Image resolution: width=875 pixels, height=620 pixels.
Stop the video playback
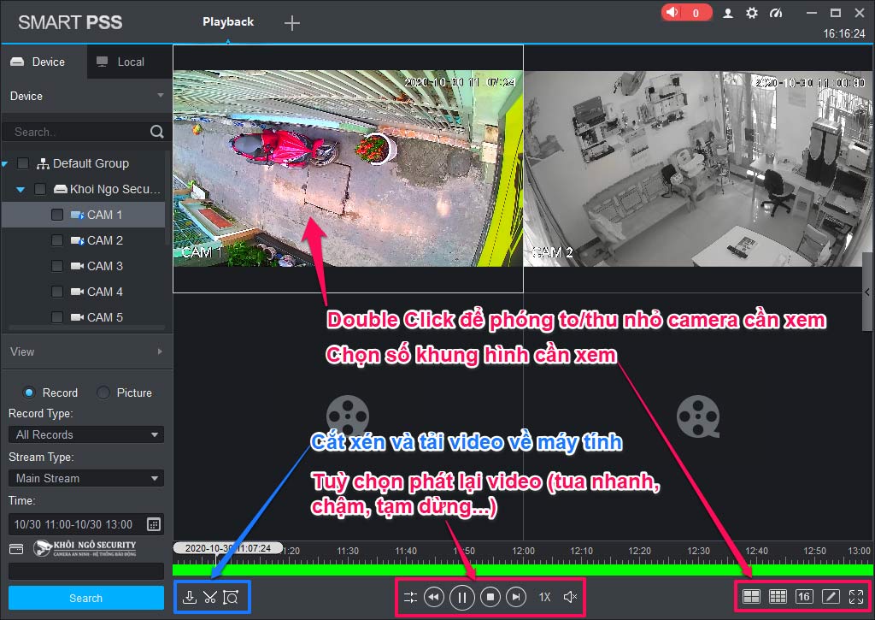pyautogui.click(x=490, y=597)
